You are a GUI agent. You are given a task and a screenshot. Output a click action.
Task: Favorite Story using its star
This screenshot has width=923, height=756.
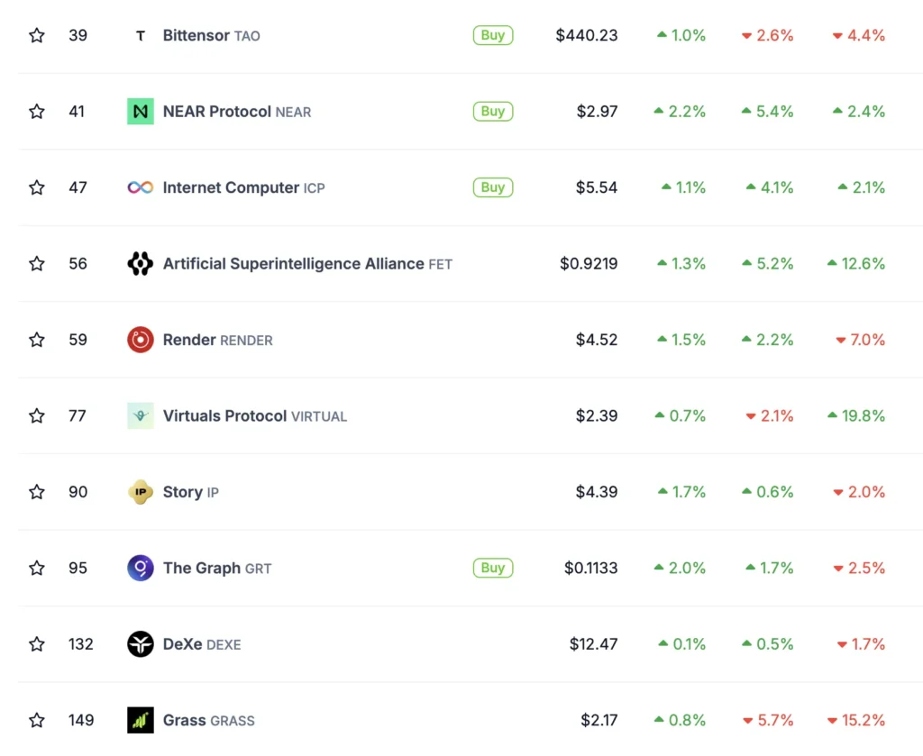click(x=36, y=492)
